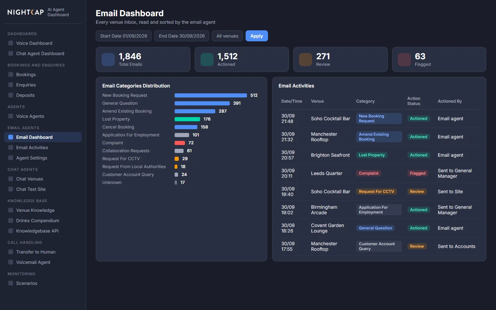The width and height of the screenshot is (496, 310).
Task: Click the Flagged card icon
Action: [x=404, y=60]
